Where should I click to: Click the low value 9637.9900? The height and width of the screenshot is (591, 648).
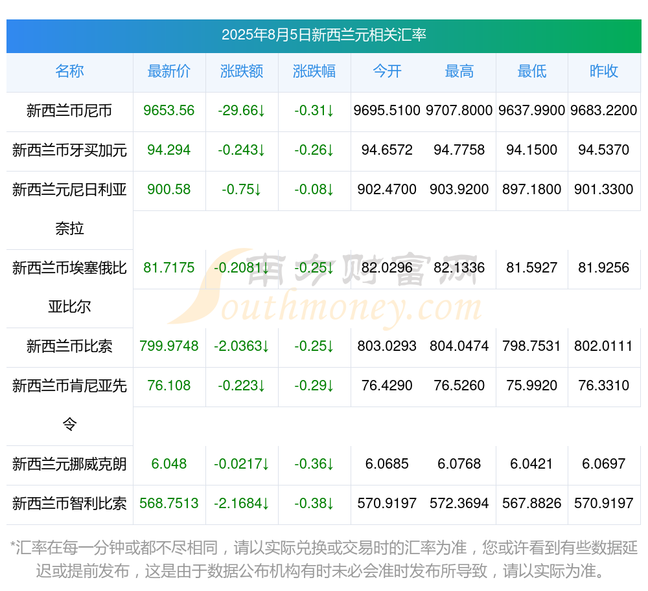[532, 111]
